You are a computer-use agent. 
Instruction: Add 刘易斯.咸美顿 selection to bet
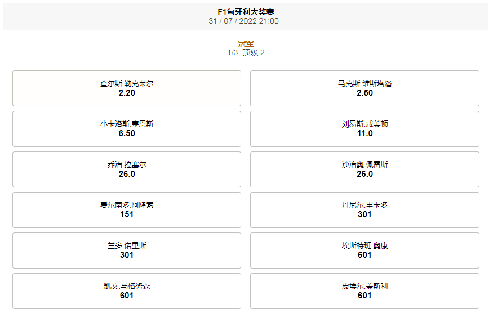click(x=364, y=129)
